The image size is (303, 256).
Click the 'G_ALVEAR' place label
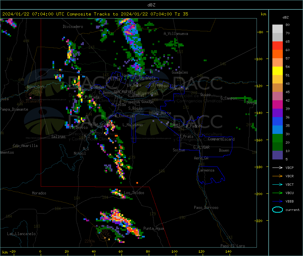[x=201, y=147]
